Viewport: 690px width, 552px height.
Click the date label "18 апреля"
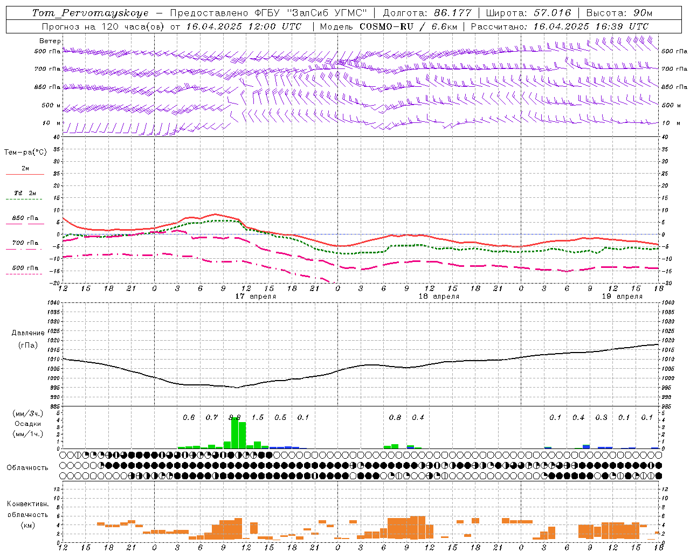pyautogui.click(x=439, y=296)
